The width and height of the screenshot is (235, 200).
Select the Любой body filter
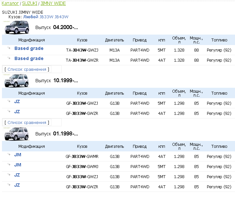tap(30, 16)
